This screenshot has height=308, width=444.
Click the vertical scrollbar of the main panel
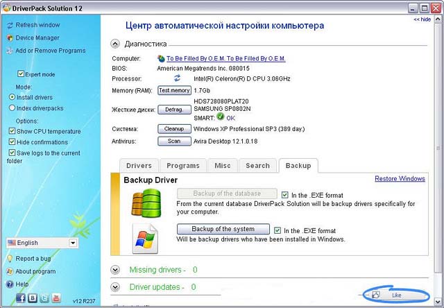tap(438, 147)
